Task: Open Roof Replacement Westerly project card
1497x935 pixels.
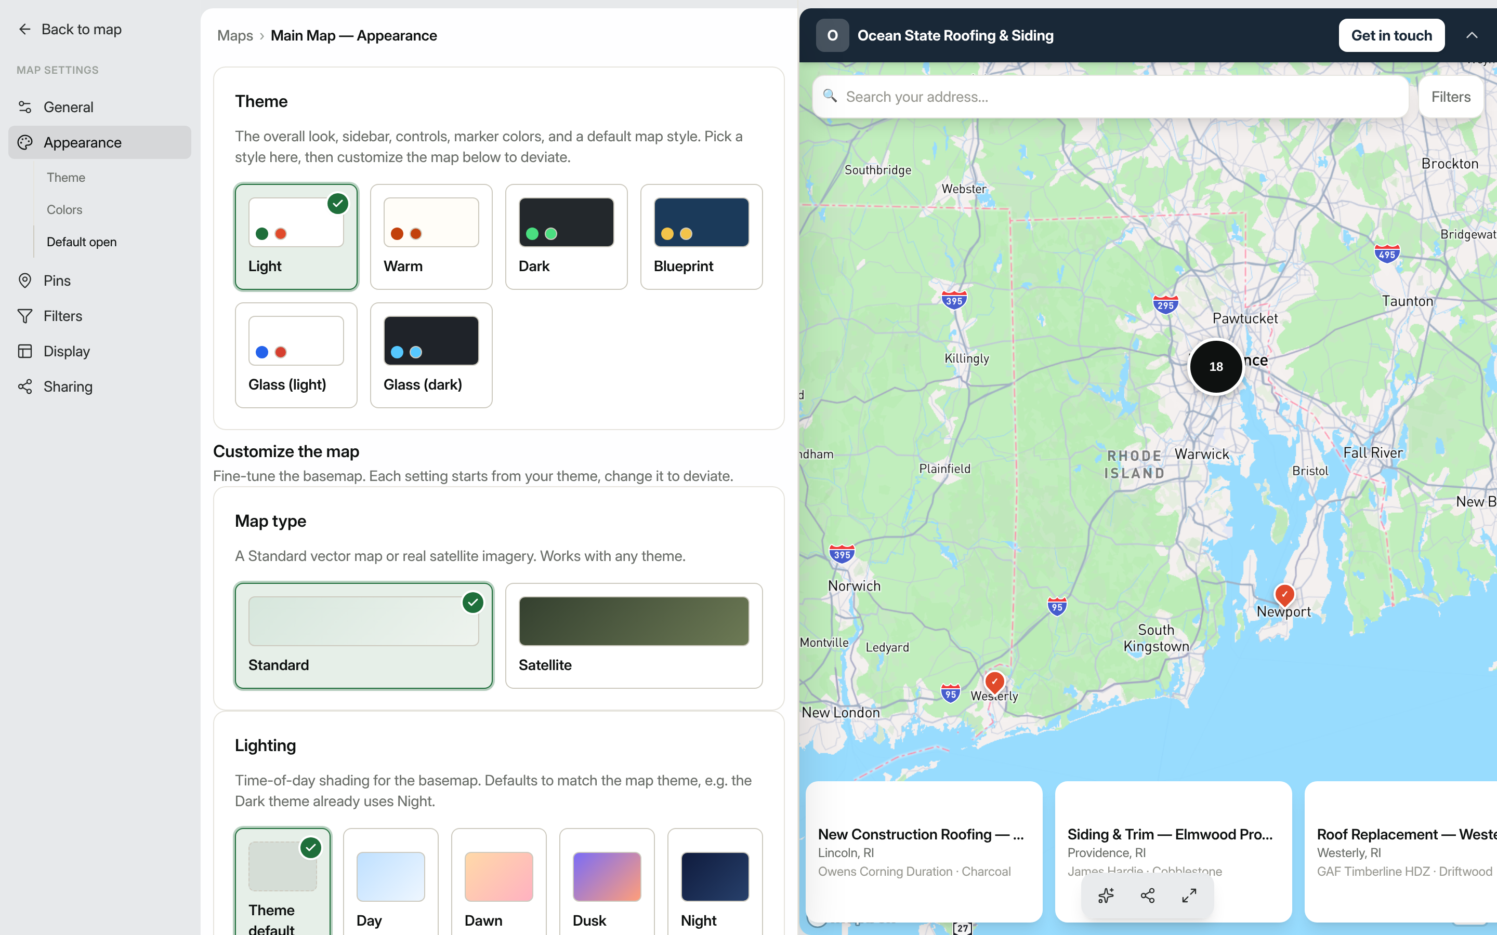Action: coord(1400,851)
